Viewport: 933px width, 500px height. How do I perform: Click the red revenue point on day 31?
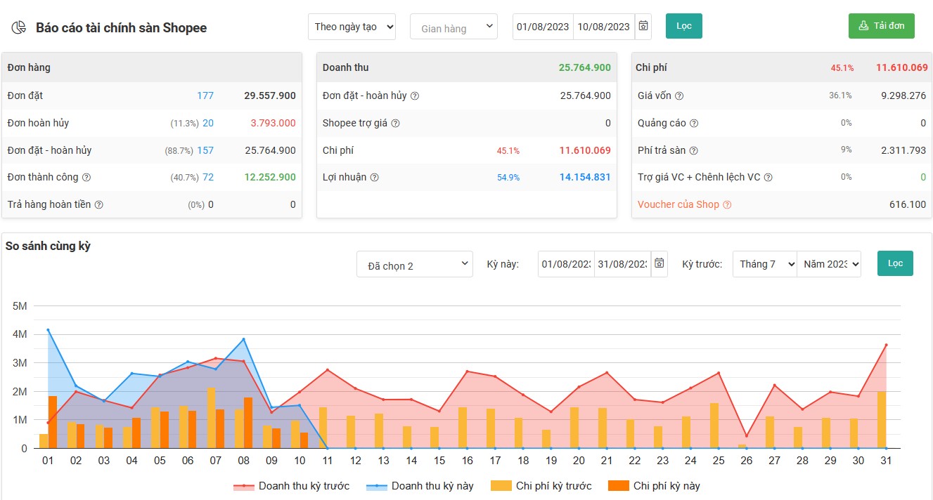[886, 345]
